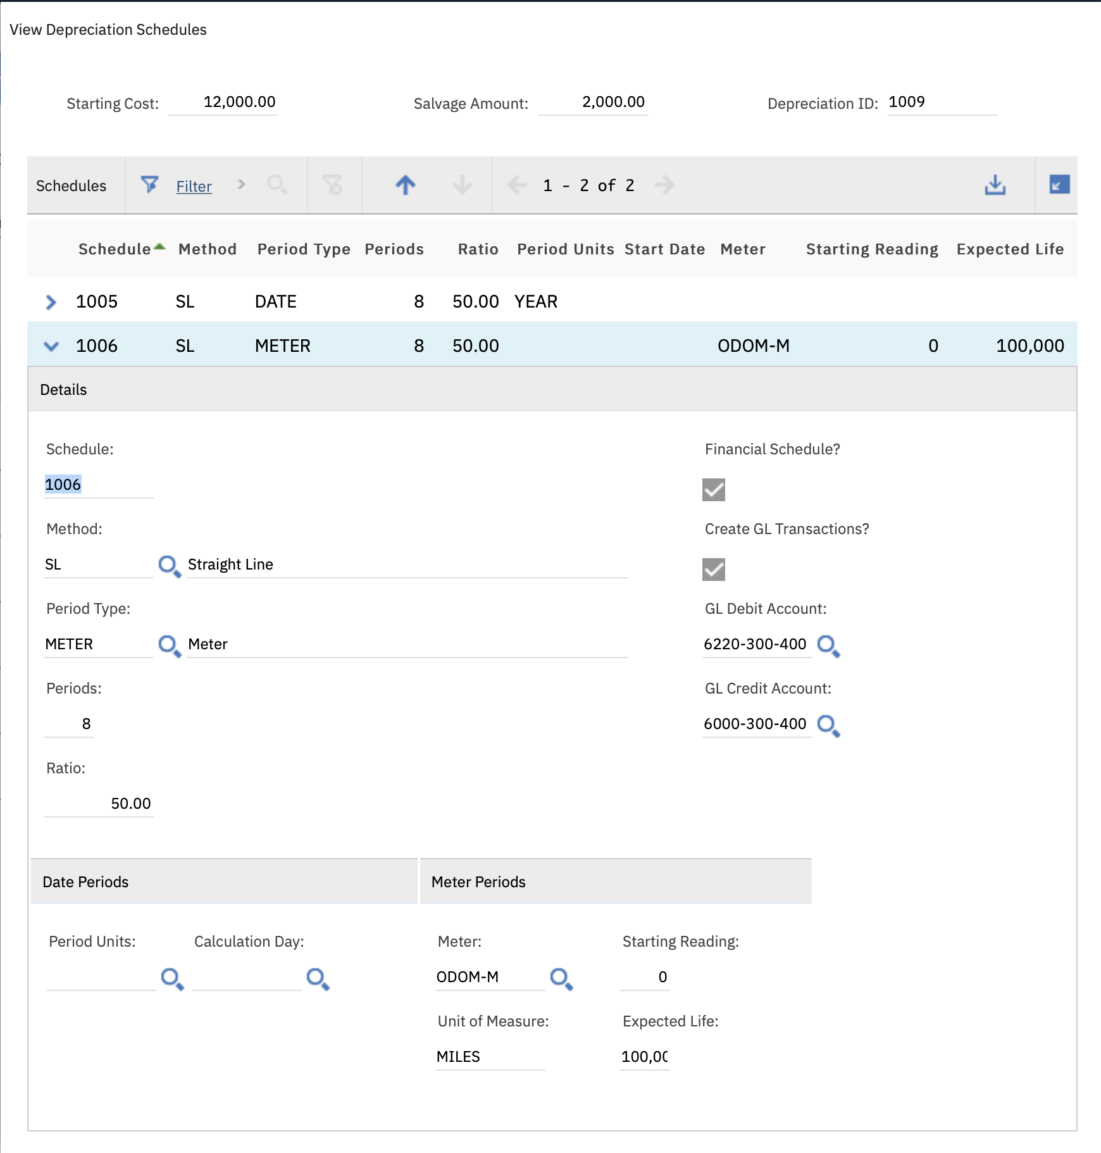Expand schedule row 1005
This screenshot has height=1153, width=1101.
click(50, 302)
